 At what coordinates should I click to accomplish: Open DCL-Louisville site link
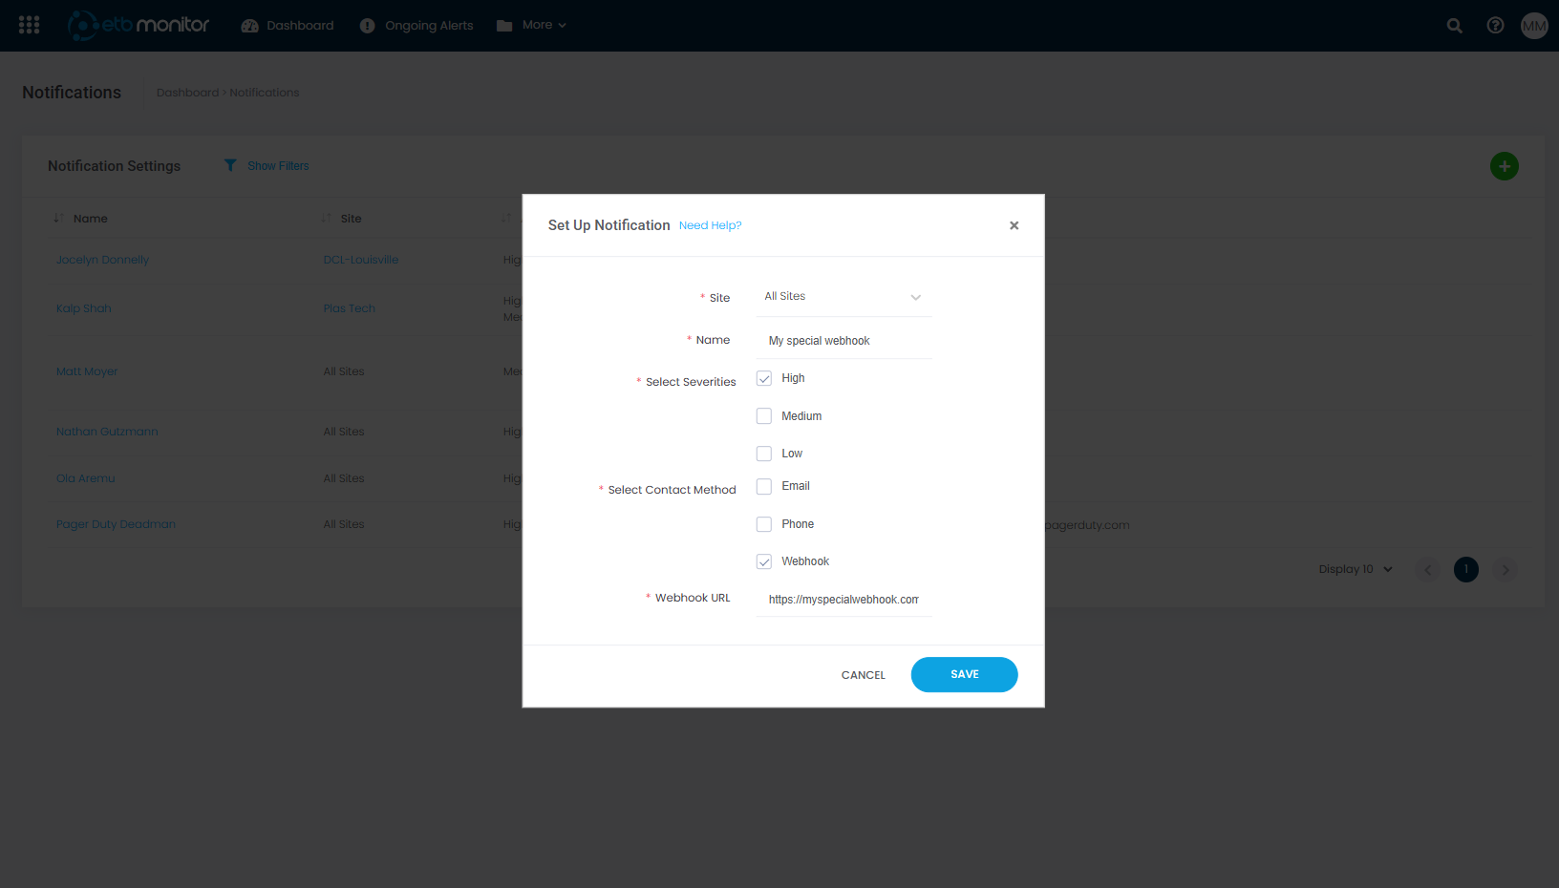click(361, 260)
